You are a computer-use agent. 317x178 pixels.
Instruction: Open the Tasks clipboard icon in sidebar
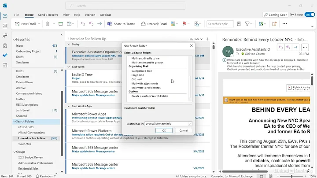coord(5,45)
